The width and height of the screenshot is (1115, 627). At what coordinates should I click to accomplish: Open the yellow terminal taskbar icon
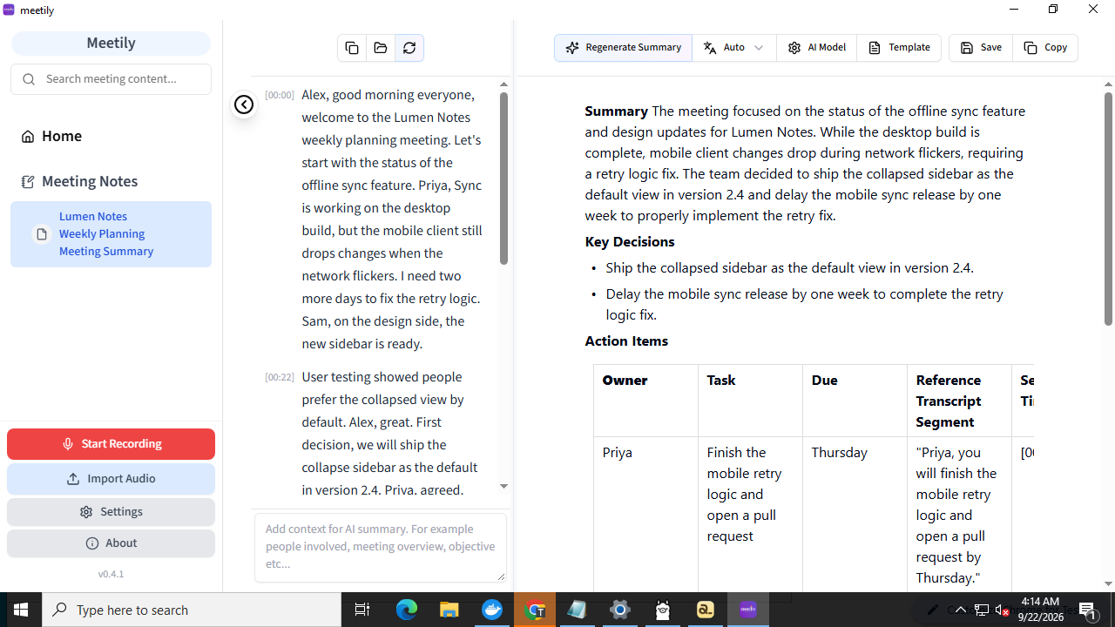(706, 610)
